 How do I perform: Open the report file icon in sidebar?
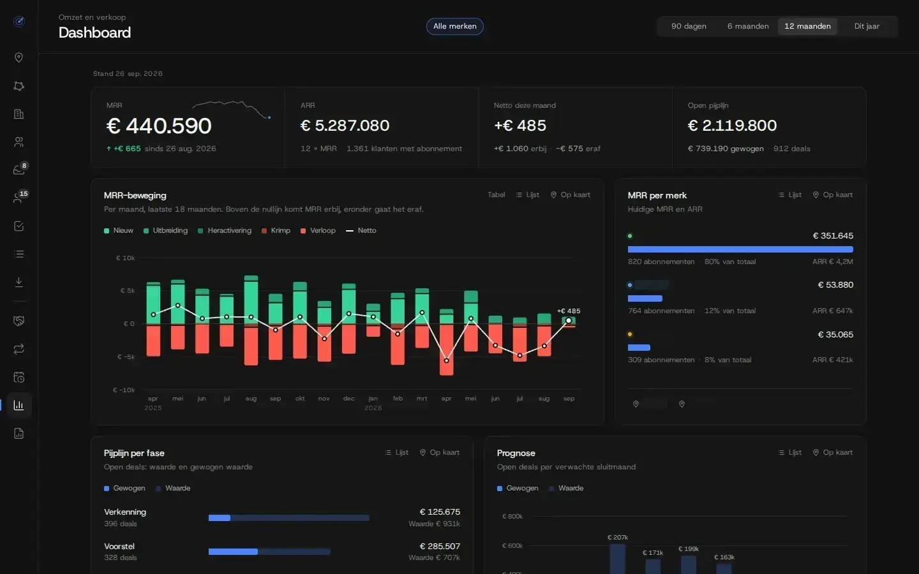pos(19,434)
